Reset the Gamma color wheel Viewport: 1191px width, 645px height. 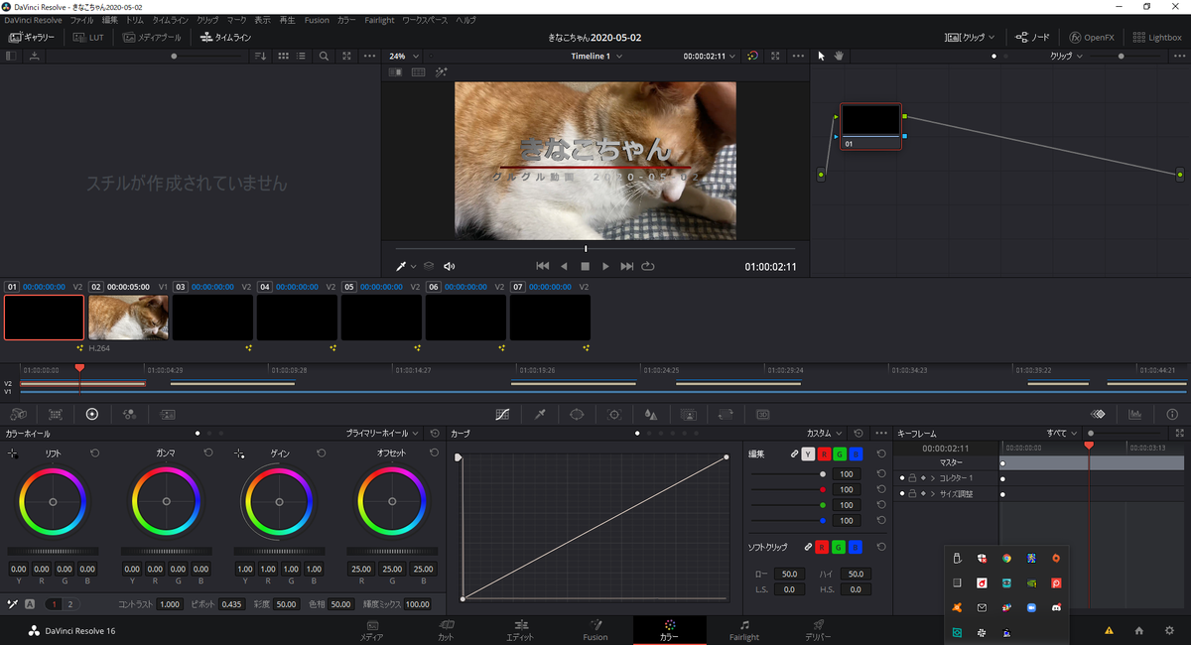pyautogui.click(x=208, y=452)
